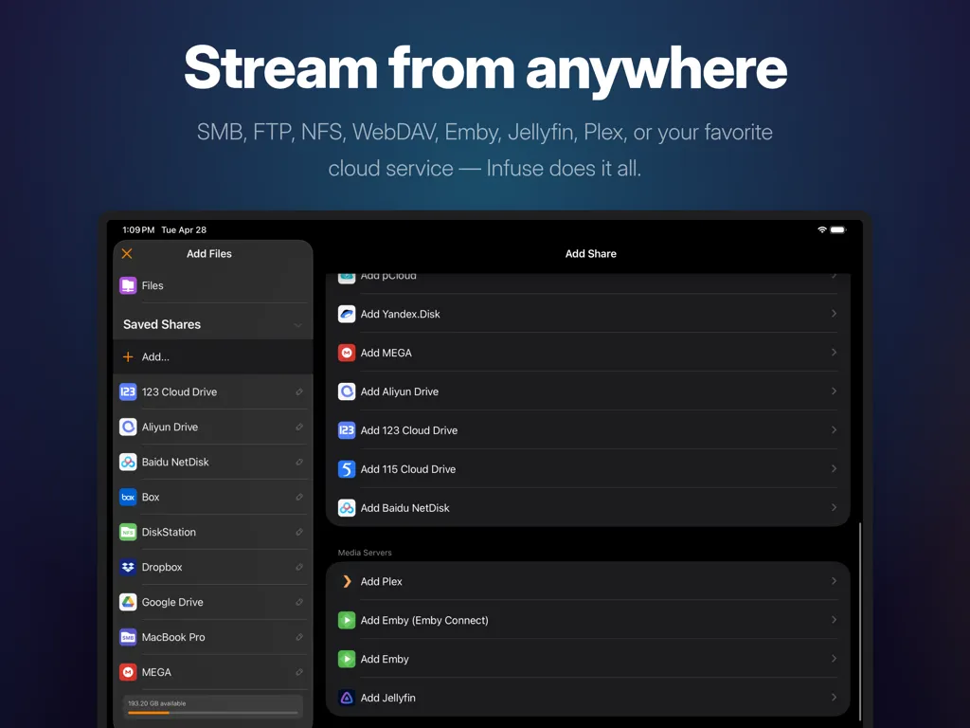
Task: Select the Add Baidu NetDisk icon
Action: (x=347, y=508)
